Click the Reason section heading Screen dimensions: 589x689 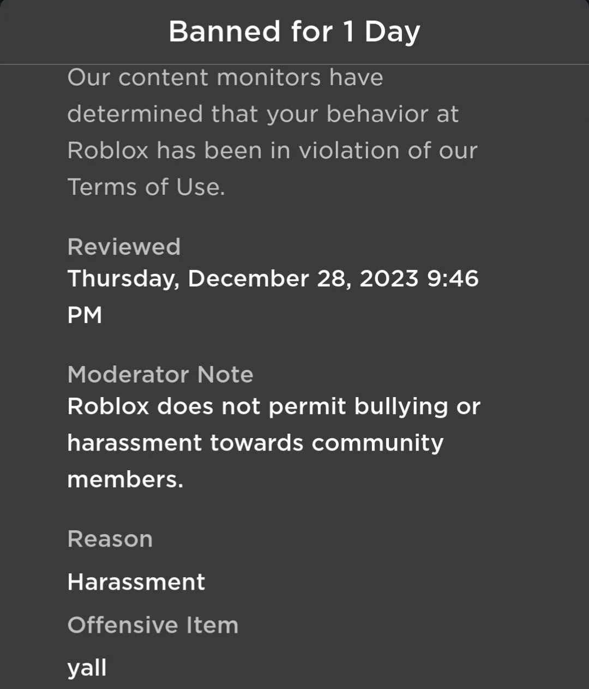pos(110,538)
